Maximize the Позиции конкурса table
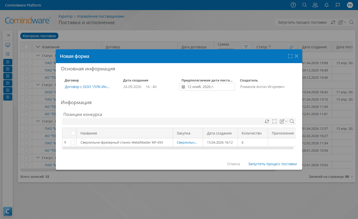 pos(275,121)
